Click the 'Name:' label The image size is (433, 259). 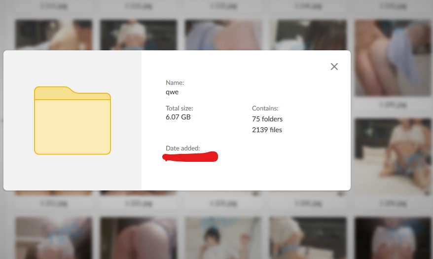click(175, 82)
